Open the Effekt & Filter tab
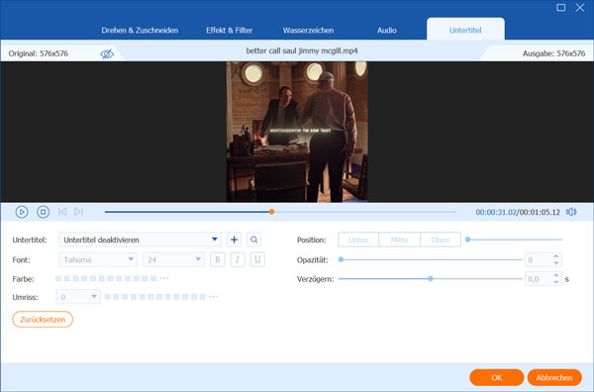Screen dimensions: 594x392 pyautogui.click(x=229, y=31)
